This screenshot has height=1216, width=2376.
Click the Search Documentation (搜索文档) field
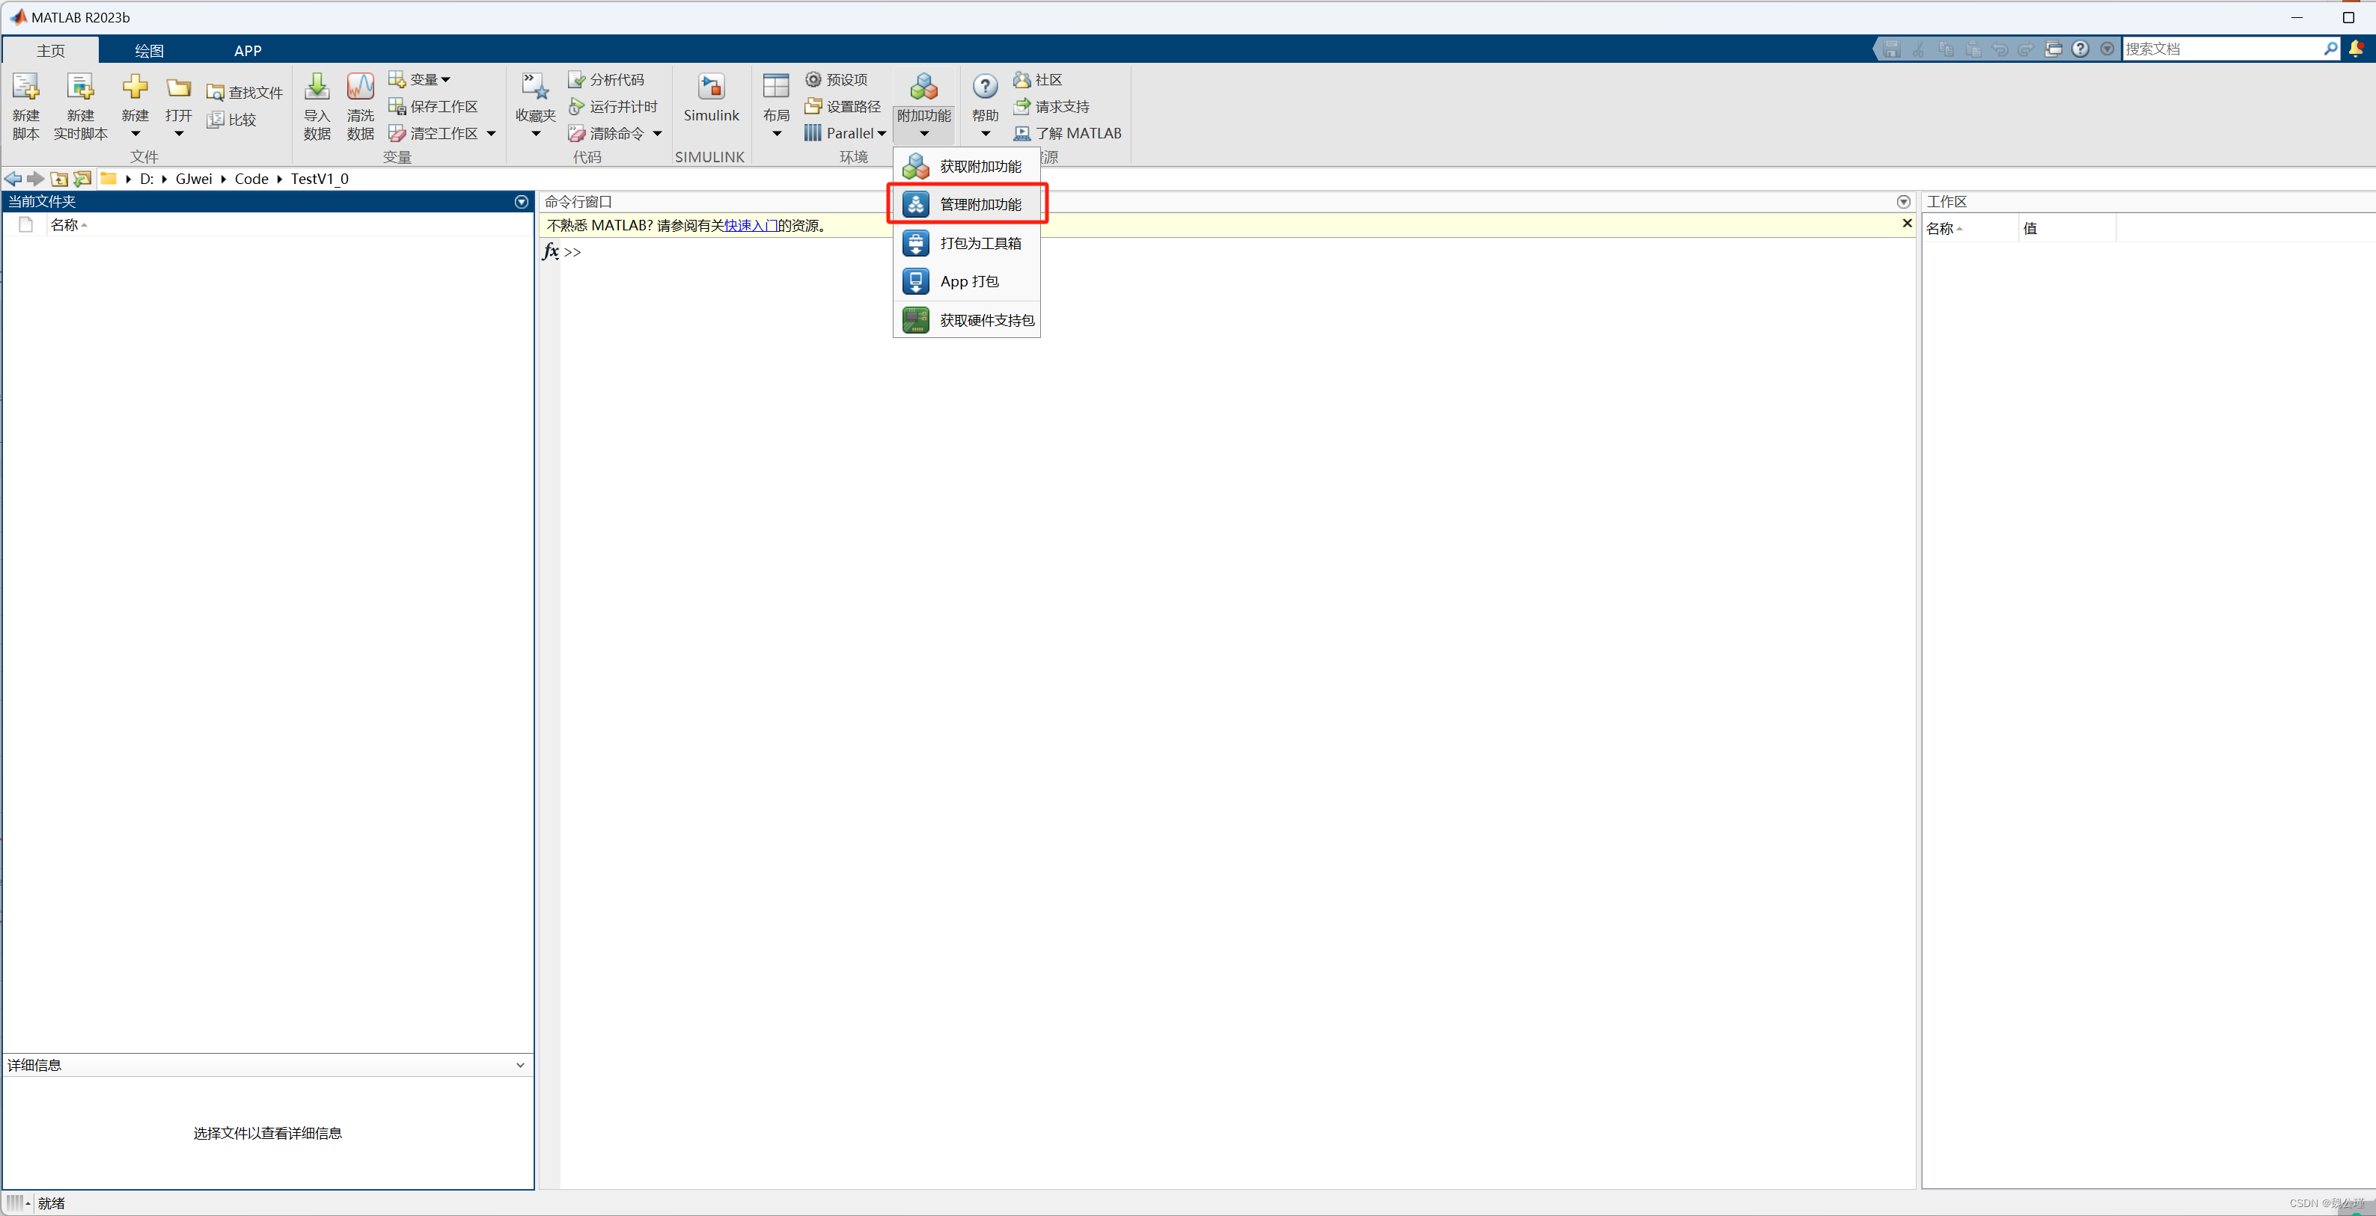tap(2221, 49)
